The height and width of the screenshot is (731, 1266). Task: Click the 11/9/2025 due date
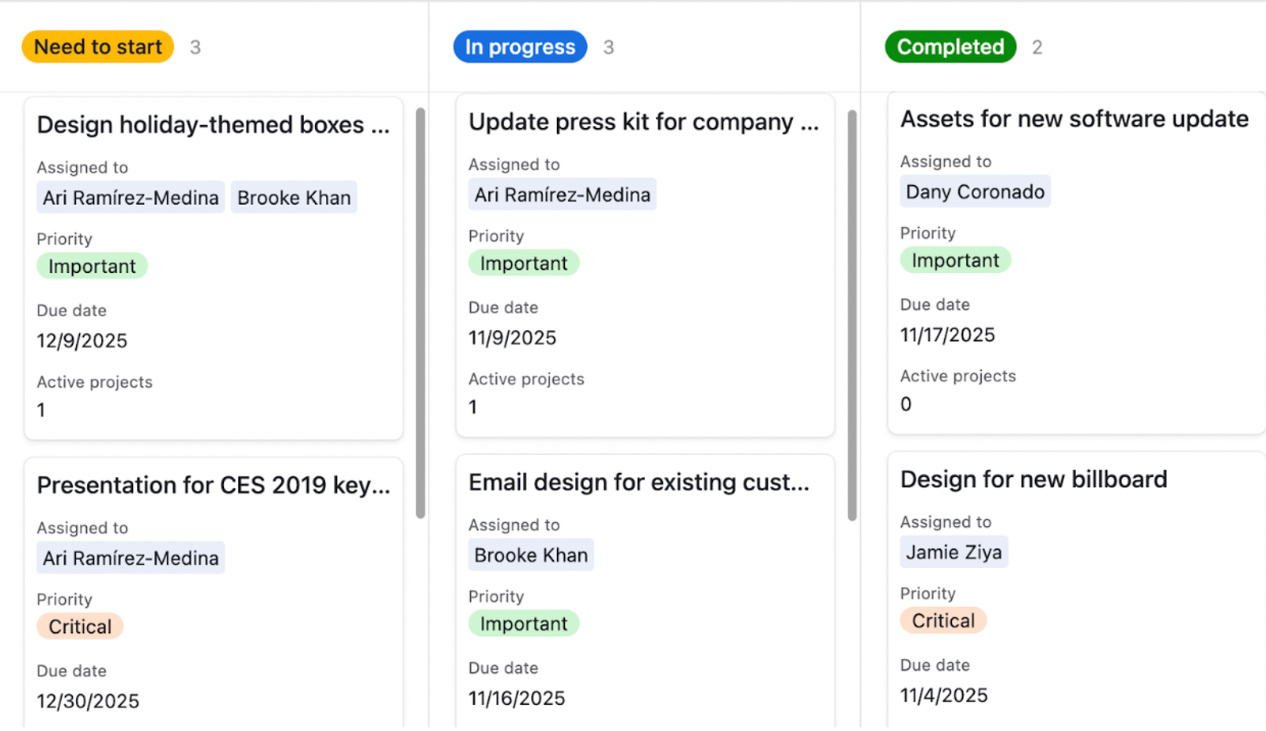tap(513, 338)
